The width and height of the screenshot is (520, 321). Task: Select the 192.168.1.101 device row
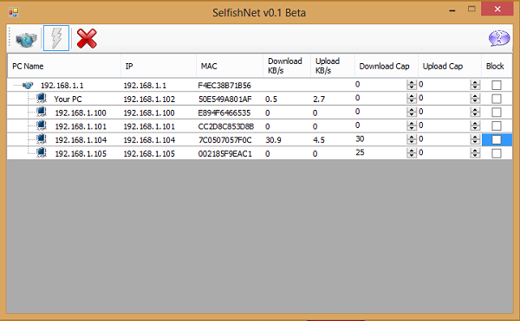tap(260, 126)
